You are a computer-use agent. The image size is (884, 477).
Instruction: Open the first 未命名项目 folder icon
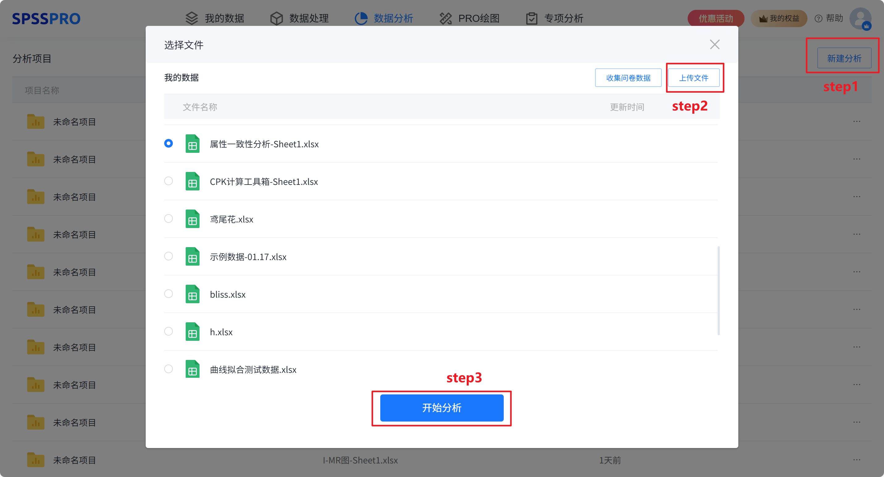pos(36,121)
